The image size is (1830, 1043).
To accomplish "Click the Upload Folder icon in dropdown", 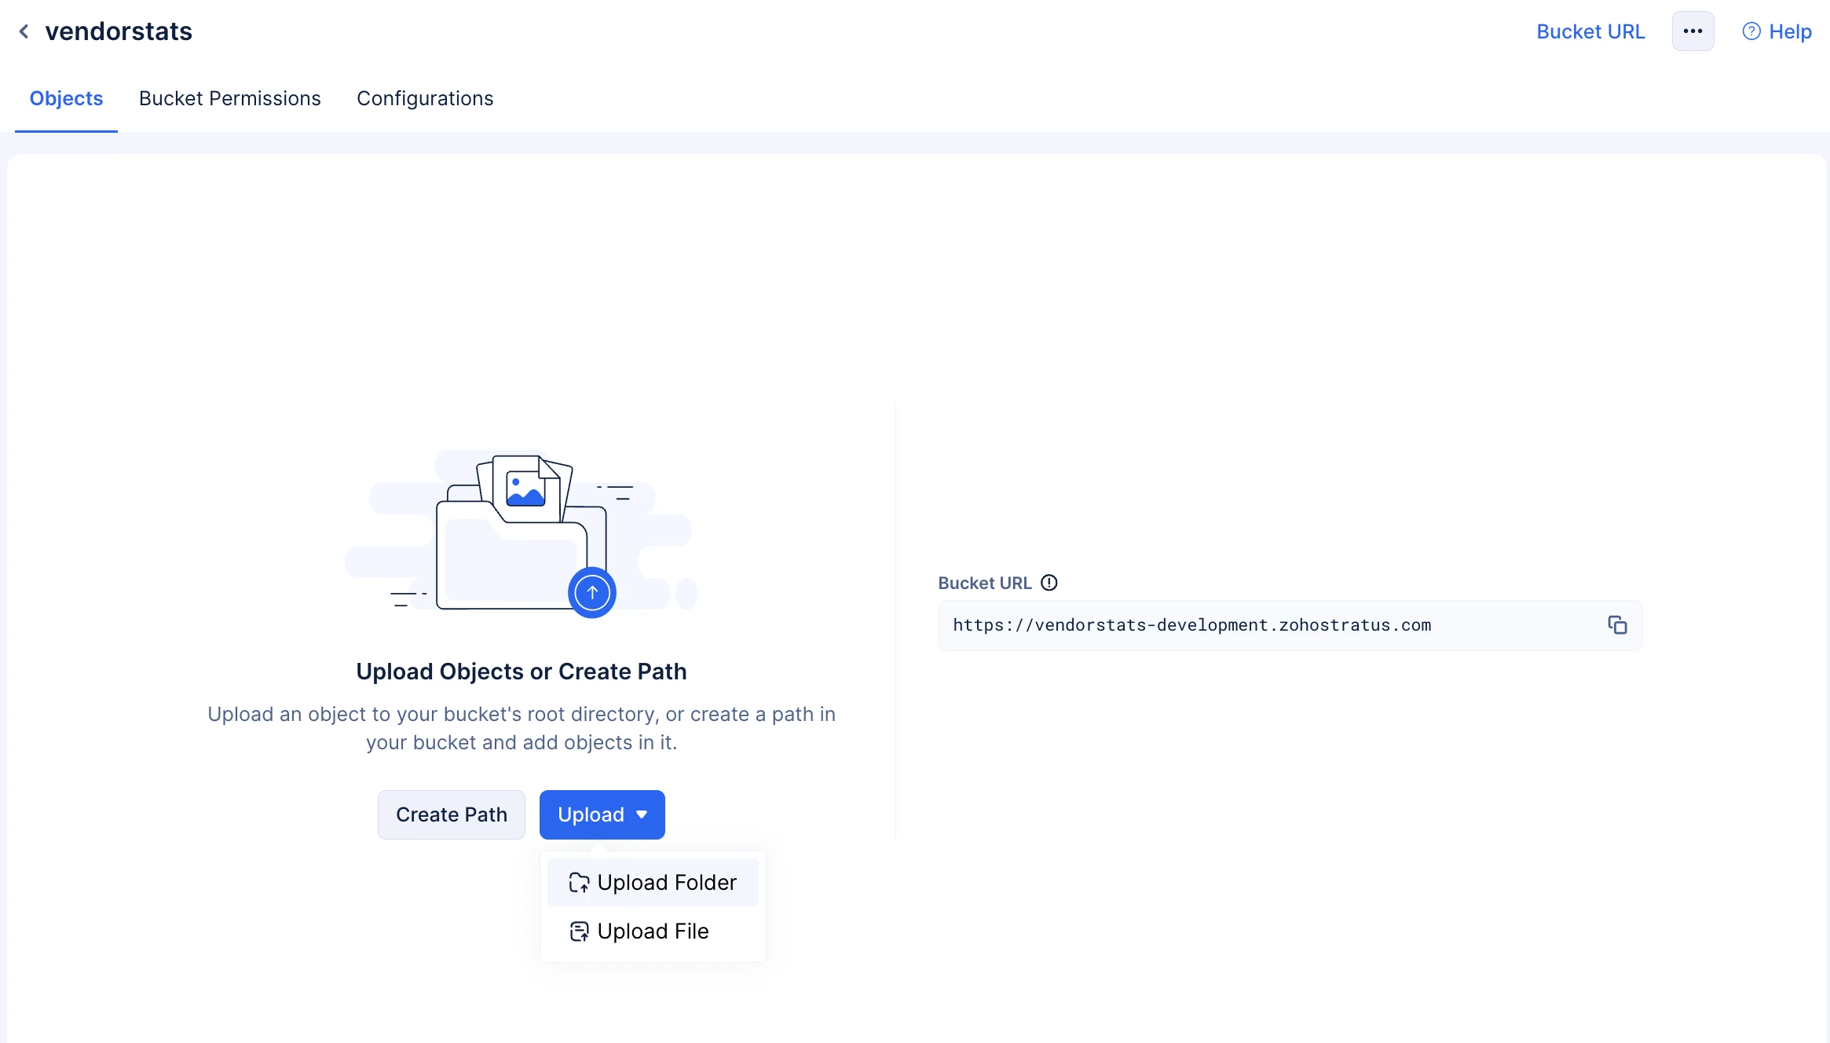I will (x=579, y=883).
